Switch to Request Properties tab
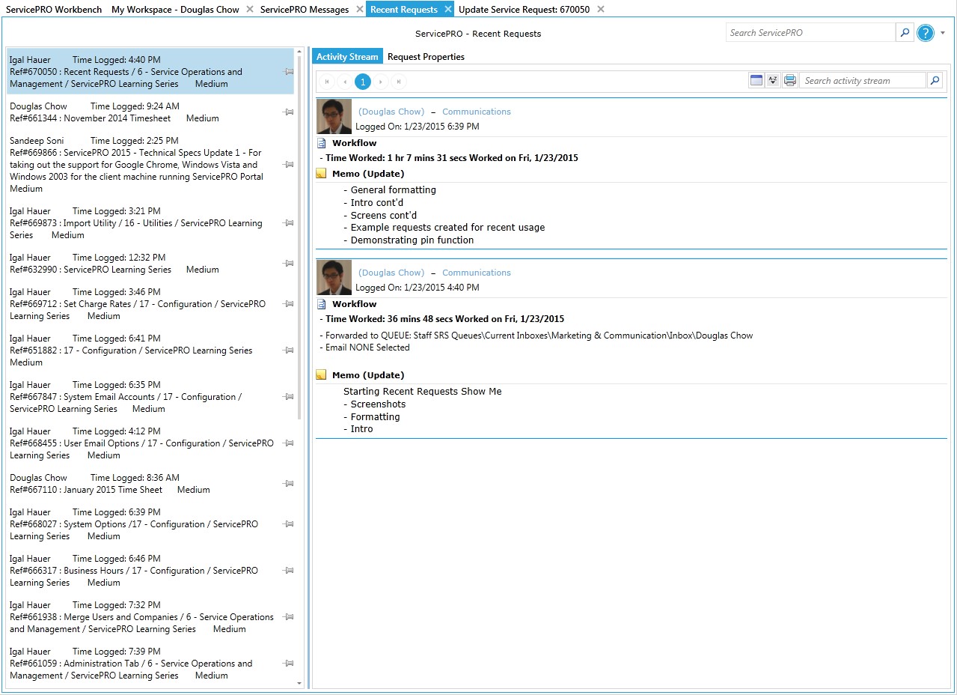 (426, 57)
